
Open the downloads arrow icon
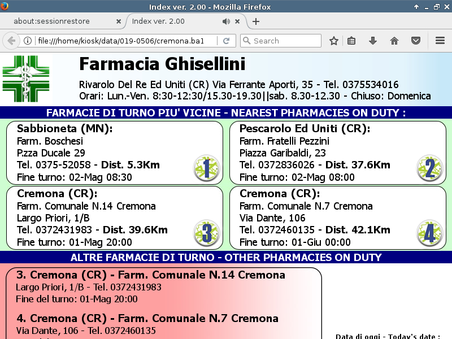coord(373,41)
